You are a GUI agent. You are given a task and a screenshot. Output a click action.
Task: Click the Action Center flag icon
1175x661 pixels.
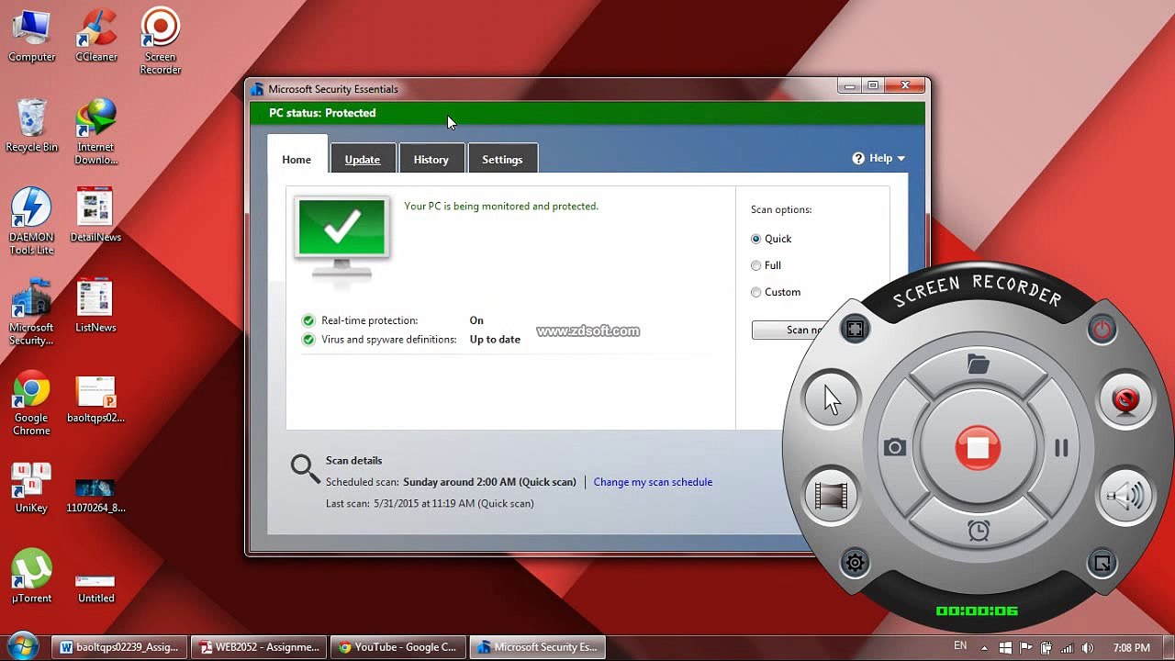tap(1025, 647)
